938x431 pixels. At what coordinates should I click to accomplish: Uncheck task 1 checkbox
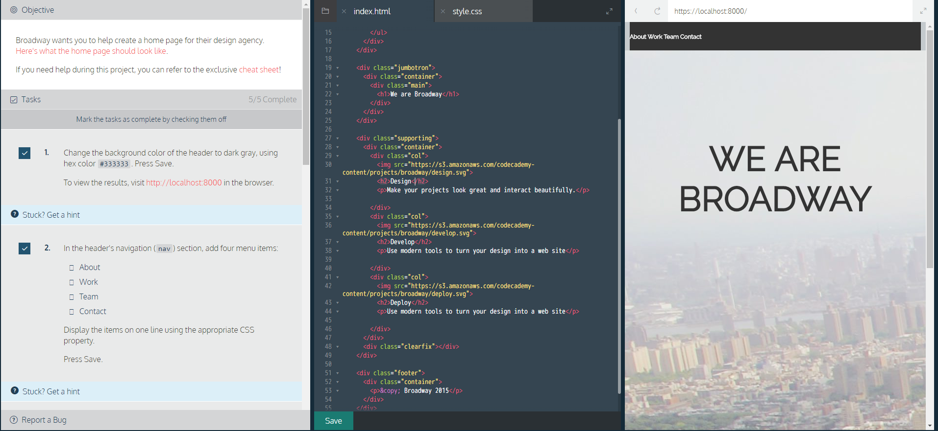[25, 153]
